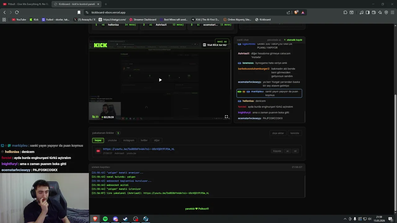Open the browser main menu hamburger
397x223 pixels.
point(392,12)
